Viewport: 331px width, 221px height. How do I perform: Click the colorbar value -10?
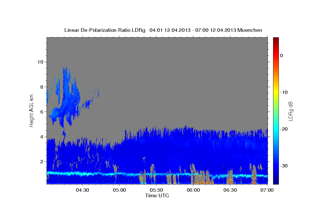pos(284,92)
